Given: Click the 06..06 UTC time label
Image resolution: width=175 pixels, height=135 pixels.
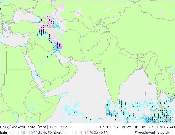Looking at the screenshot, I should [144, 127].
